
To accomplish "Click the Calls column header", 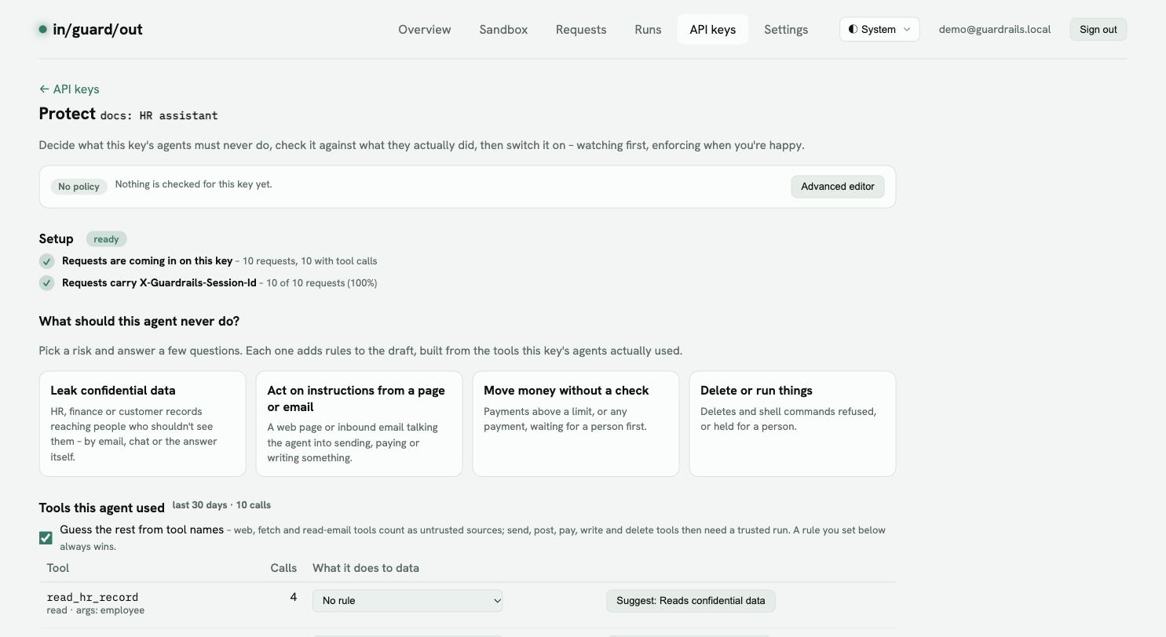I will click(x=283, y=568).
